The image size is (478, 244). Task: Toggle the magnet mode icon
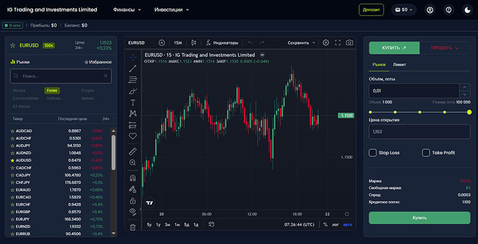click(133, 178)
